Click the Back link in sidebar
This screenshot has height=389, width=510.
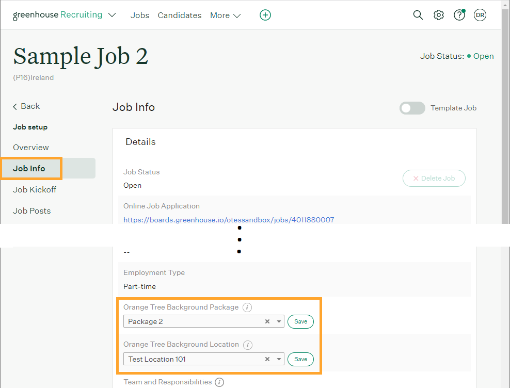pos(26,106)
